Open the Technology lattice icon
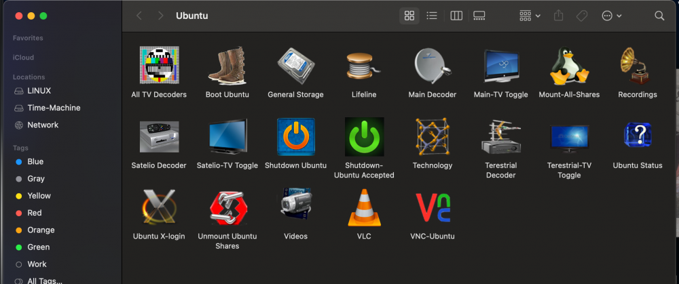Screen dimensions: 679x284 point(432,137)
